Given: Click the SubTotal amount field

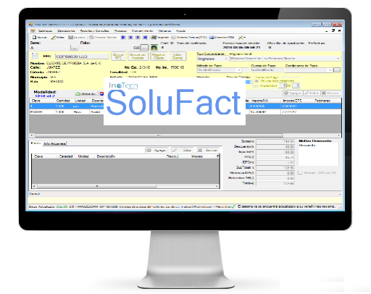Looking at the screenshot, I should tap(275, 167).
